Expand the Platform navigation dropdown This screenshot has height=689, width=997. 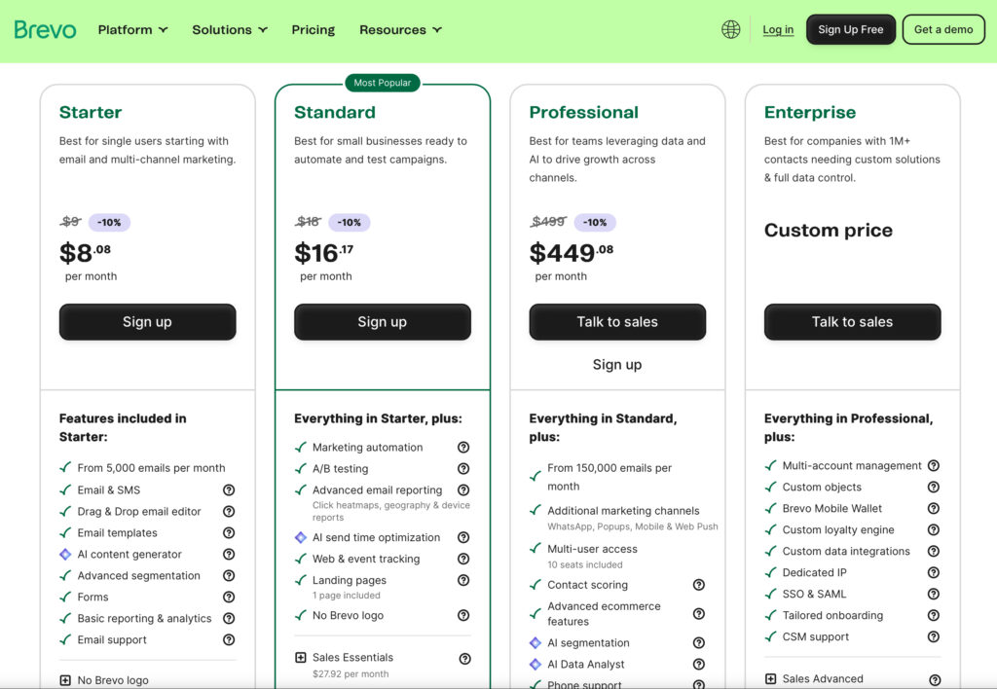(x=132, y=29)
